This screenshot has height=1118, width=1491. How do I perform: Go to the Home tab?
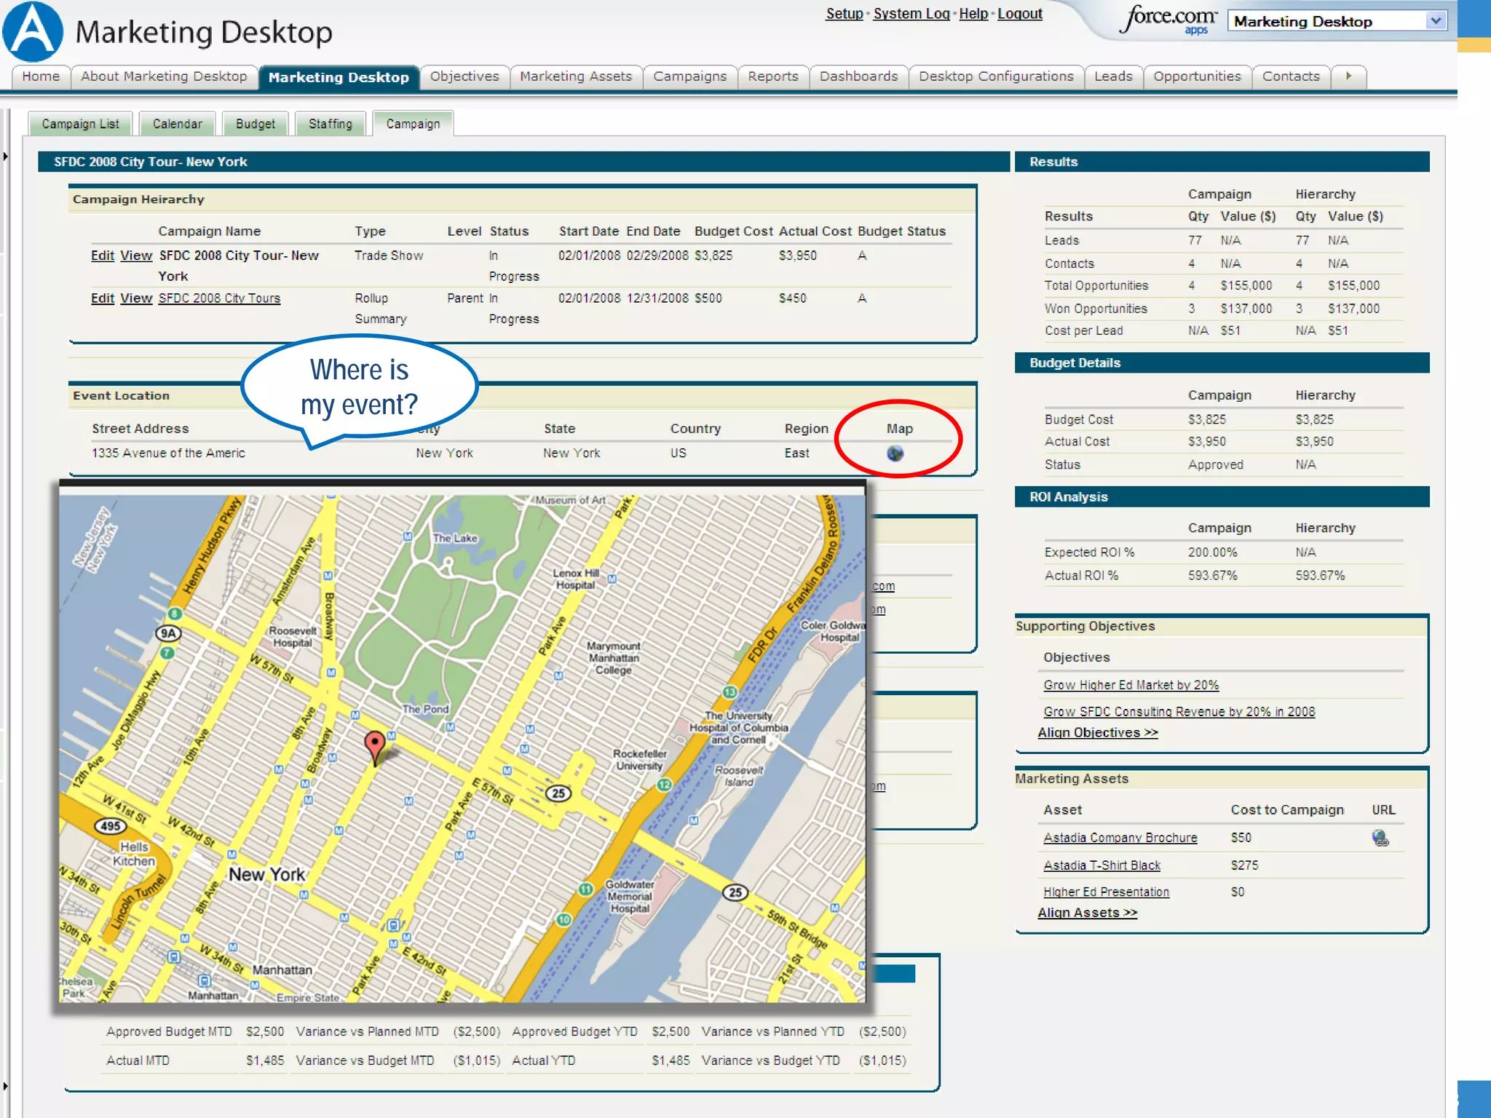41,76
